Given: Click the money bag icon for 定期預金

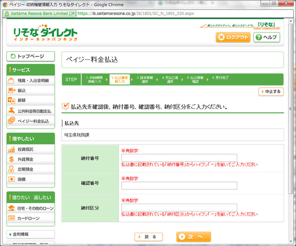Looking at the screenshot, I should coord(11,169).
